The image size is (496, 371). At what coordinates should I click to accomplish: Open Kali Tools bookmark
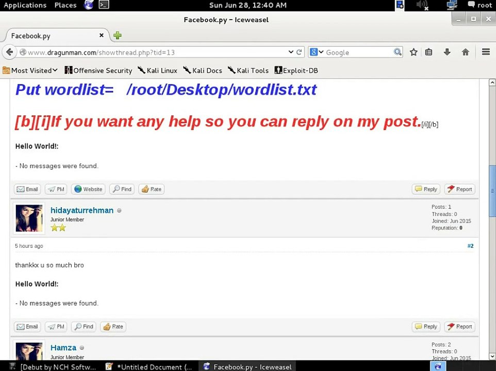click(x=249, y=71)
